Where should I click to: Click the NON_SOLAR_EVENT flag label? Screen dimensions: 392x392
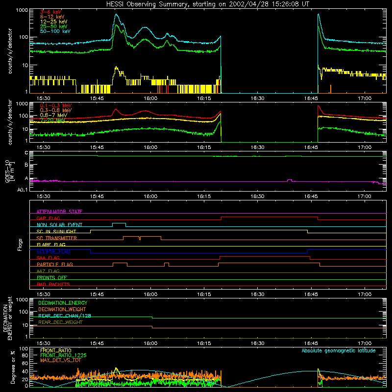59,225
